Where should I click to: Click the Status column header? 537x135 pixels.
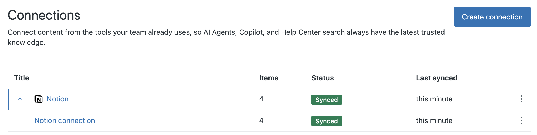tap(322, 78)
